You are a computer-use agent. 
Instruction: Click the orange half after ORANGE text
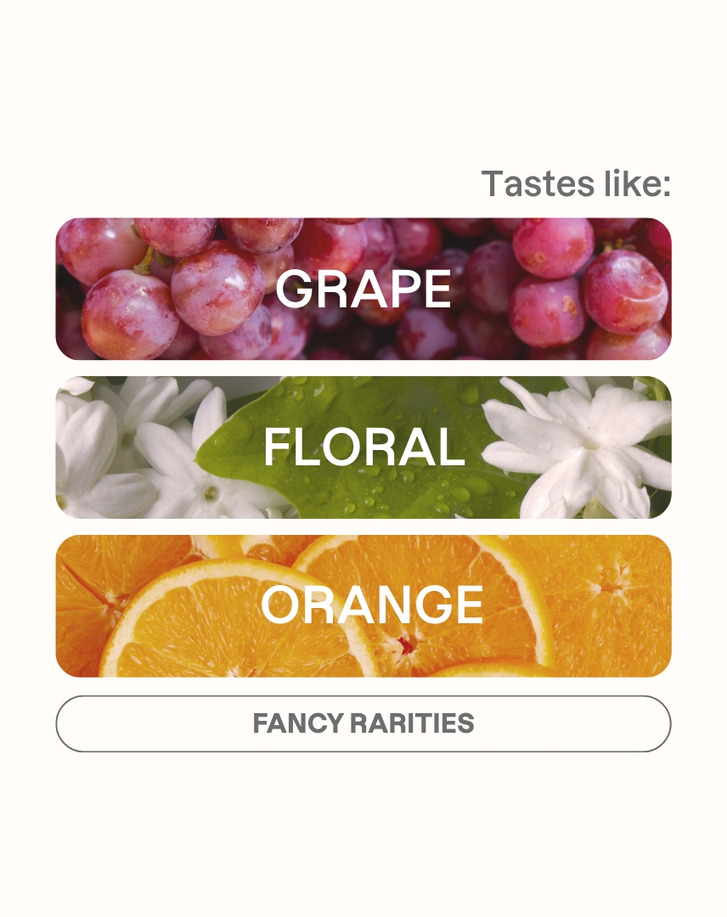pos(611,594)
